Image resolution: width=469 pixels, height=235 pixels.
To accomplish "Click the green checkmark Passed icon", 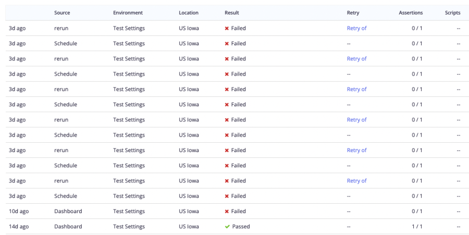I will click(x=227, y=227).
